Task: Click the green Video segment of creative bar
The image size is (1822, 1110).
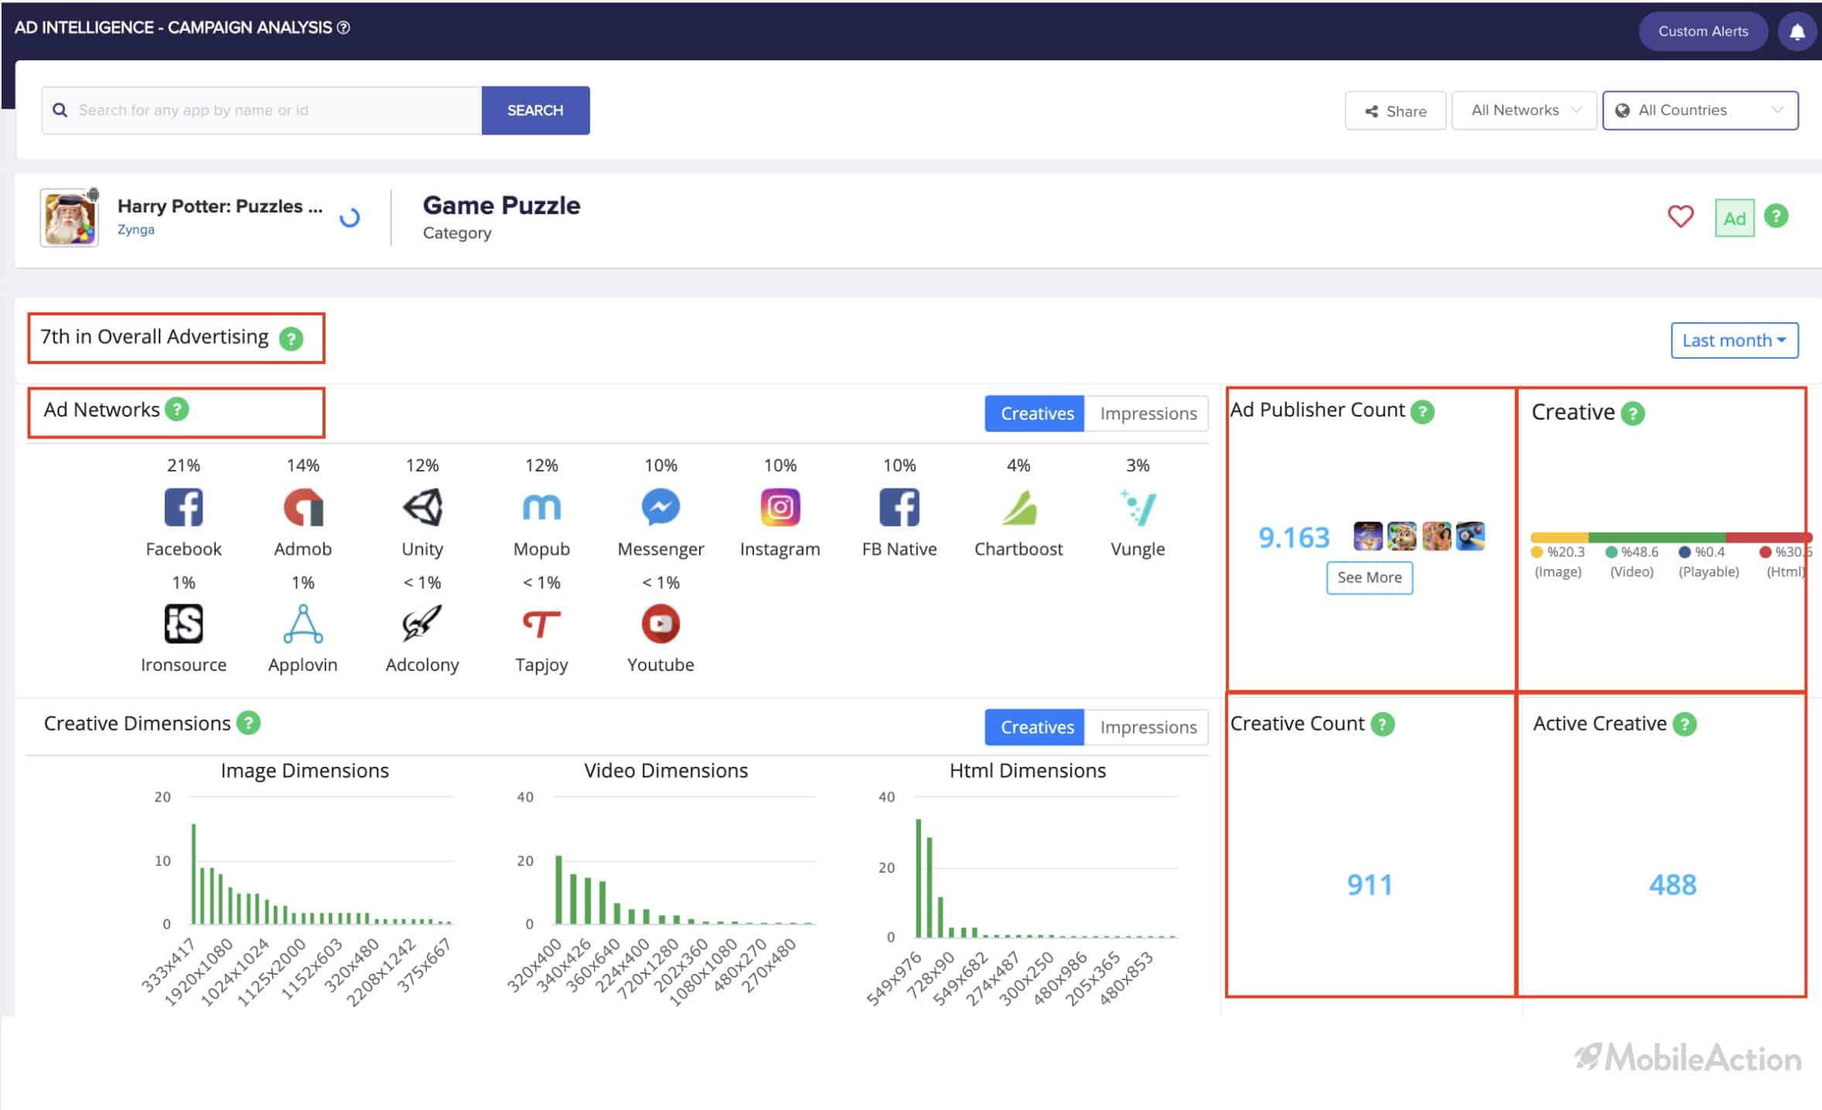Action: 1657,537
